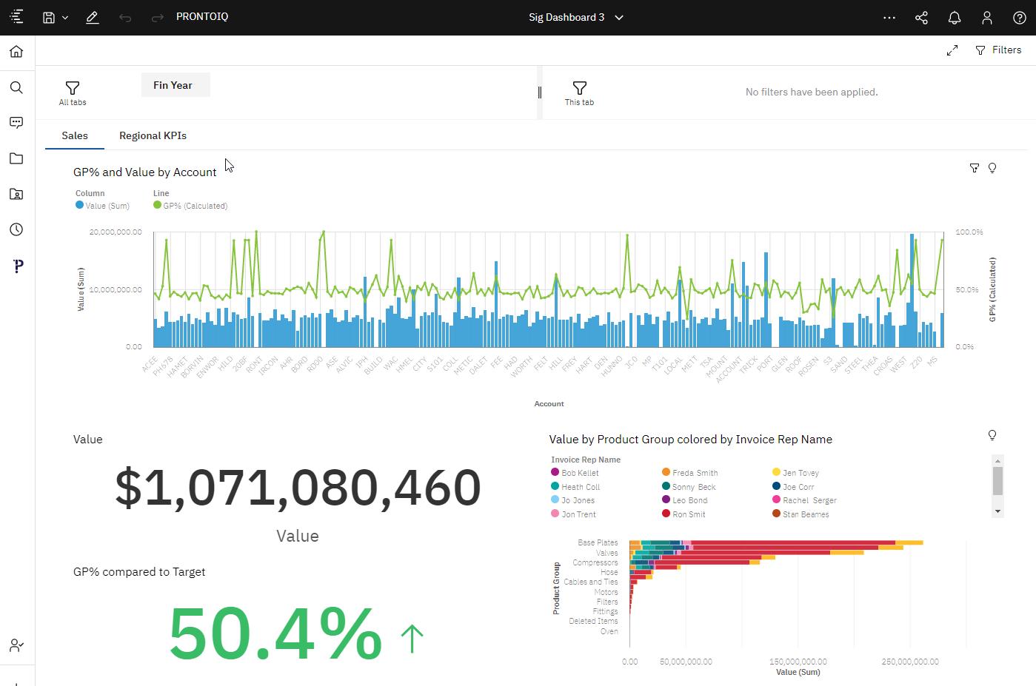Toggle the Filters button
Viewport: 1036px width, 686px height.
(x=998, y=50)
